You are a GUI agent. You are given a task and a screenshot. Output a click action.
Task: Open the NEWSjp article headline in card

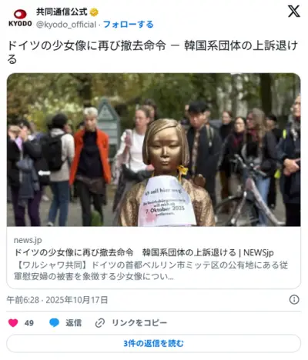tap(144, 252)
